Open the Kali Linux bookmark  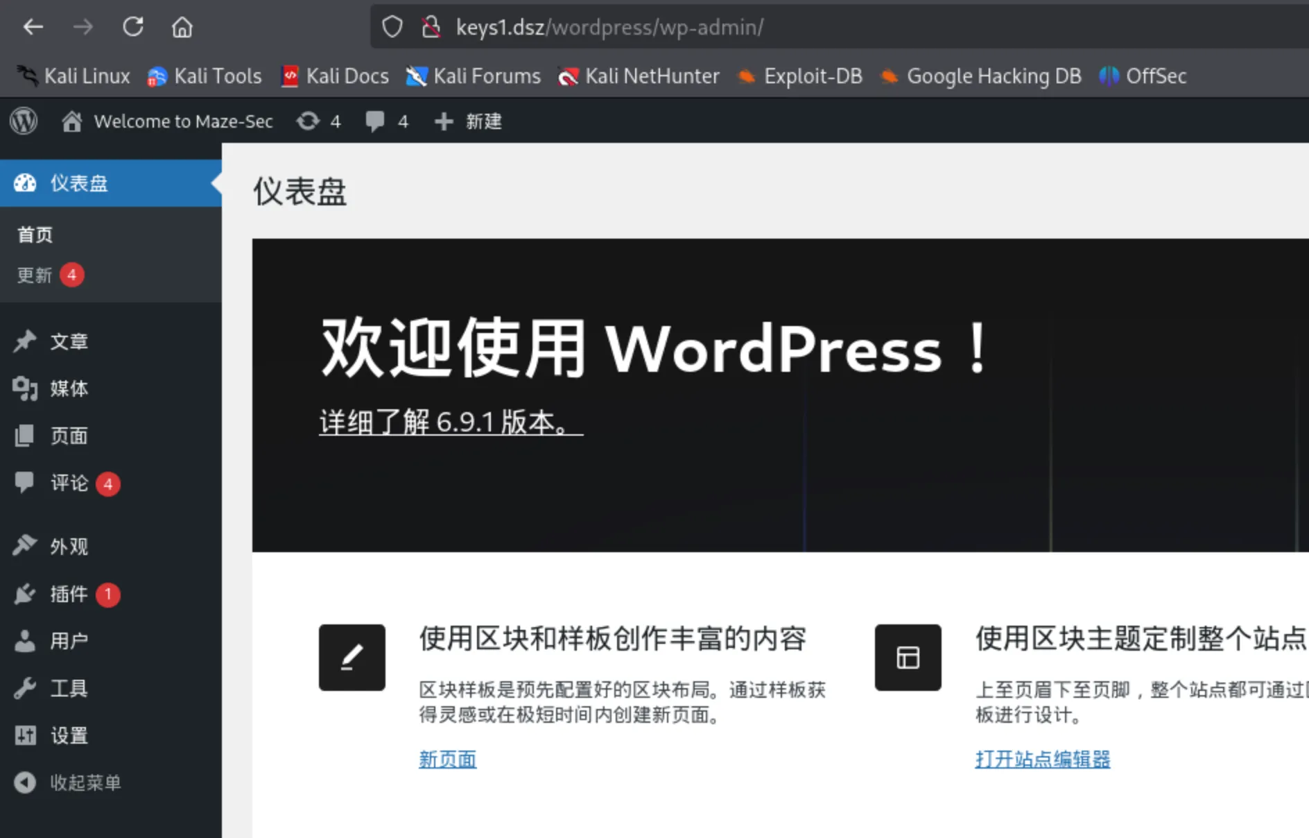(73, 76)
